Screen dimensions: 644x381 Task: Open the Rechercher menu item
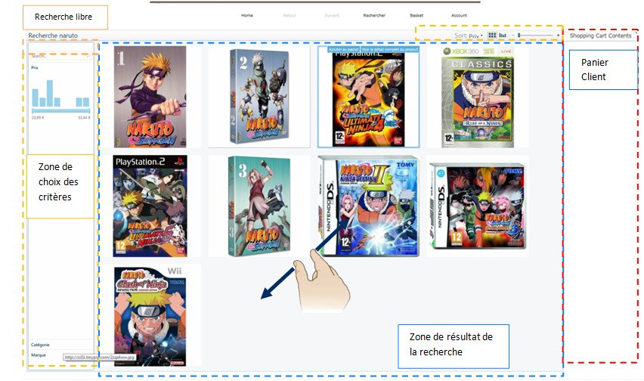point(374,16)
